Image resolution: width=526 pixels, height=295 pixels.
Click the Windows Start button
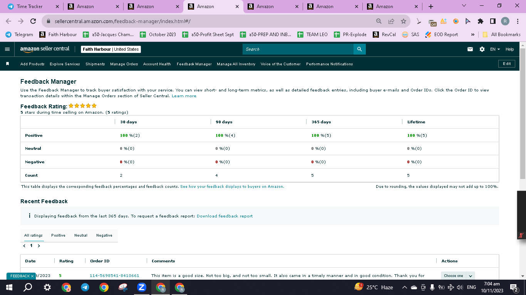(9, 287)
